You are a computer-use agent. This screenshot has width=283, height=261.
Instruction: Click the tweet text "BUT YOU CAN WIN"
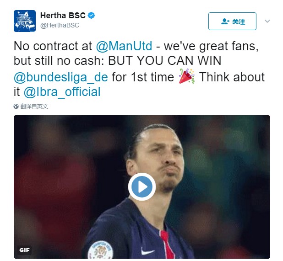click(164, 60)
